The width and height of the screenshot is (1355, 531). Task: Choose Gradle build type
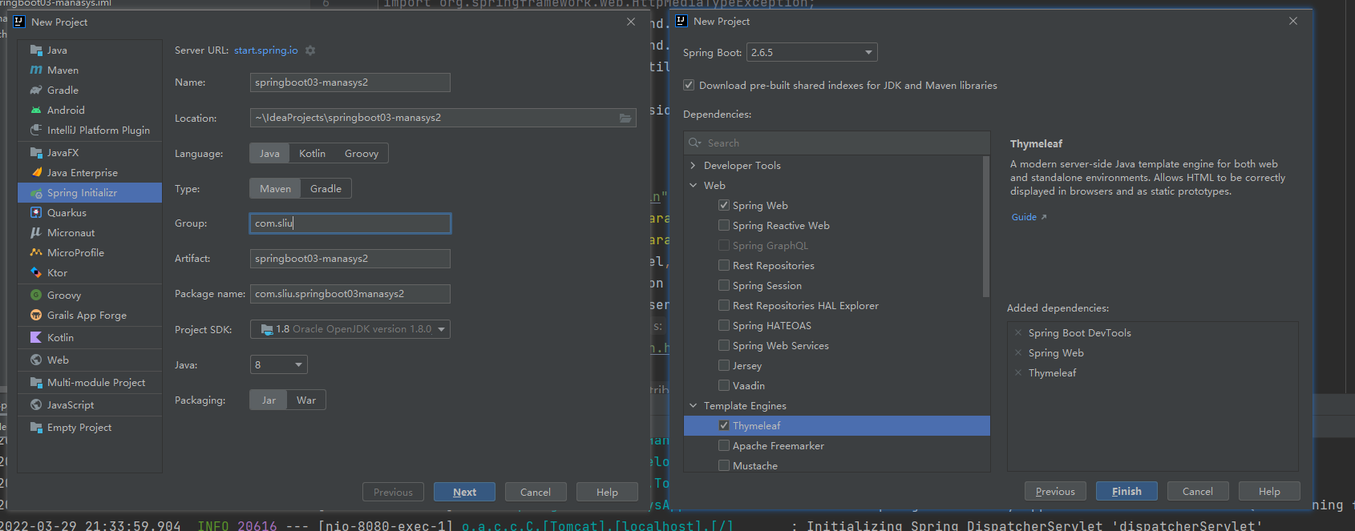[326, 188]
